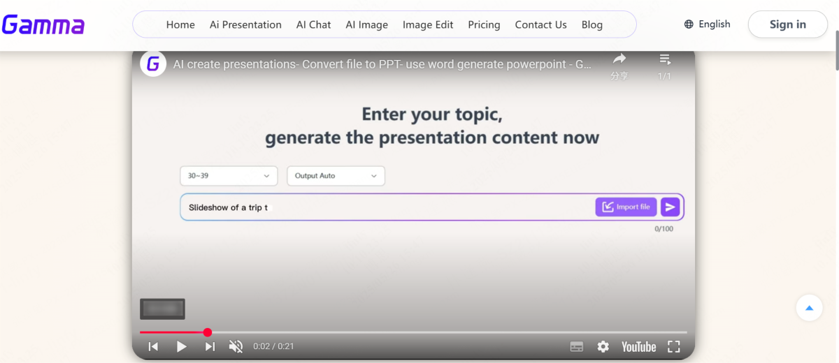Open video settings gear
Image resolution: width=839 pixels, height=363 pixels.
coord(603,347)
